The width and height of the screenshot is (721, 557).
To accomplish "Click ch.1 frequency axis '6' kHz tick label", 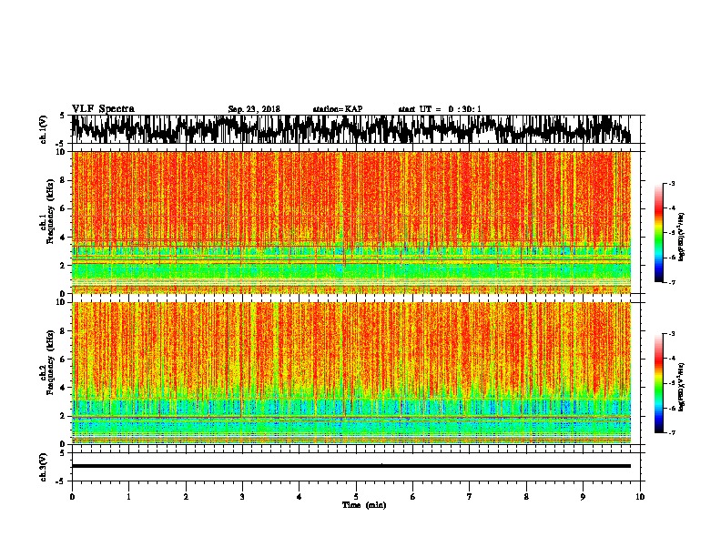I will coord(63,208).
